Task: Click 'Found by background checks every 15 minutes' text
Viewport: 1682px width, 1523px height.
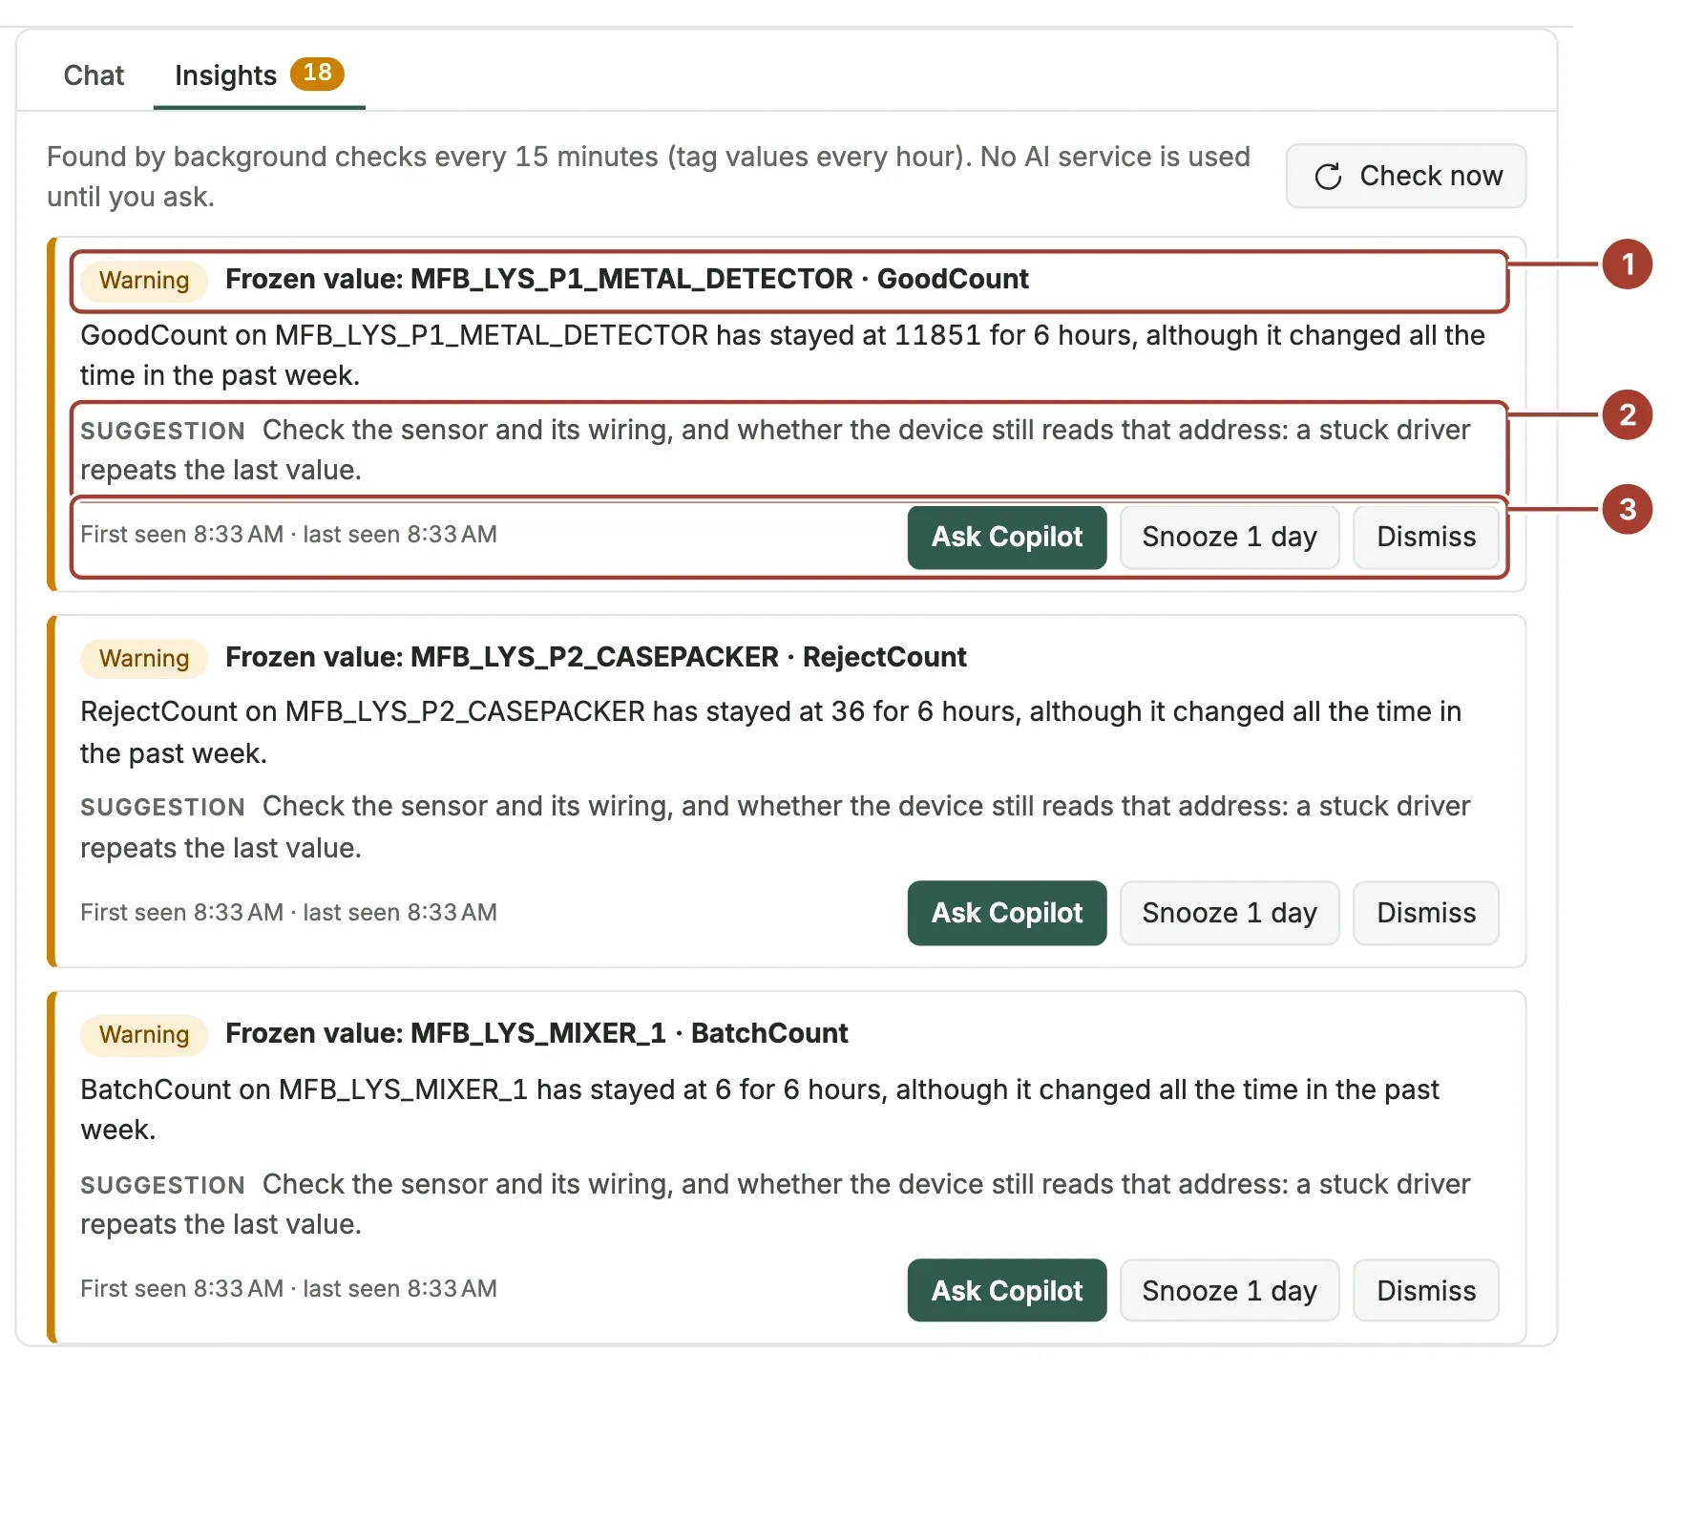Action: point(352,157)
